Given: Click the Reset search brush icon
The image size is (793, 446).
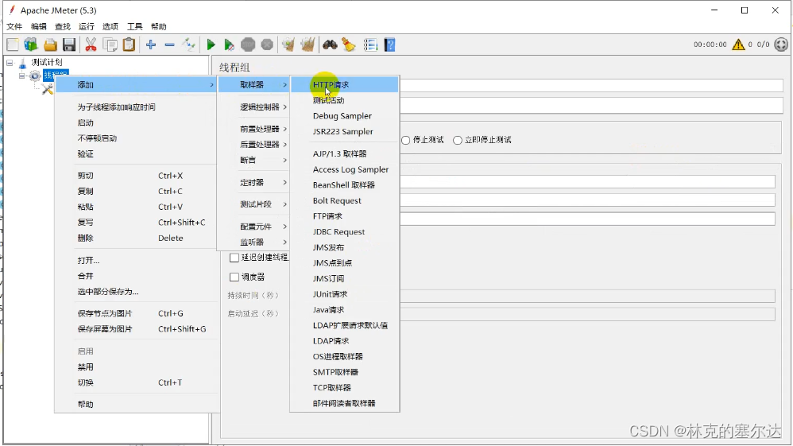Looking at the screenshot, I should pos(349,45).
